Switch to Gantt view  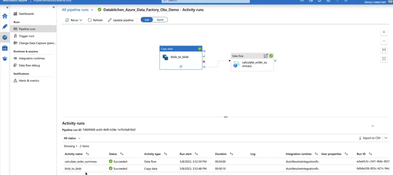coord(160,20)
